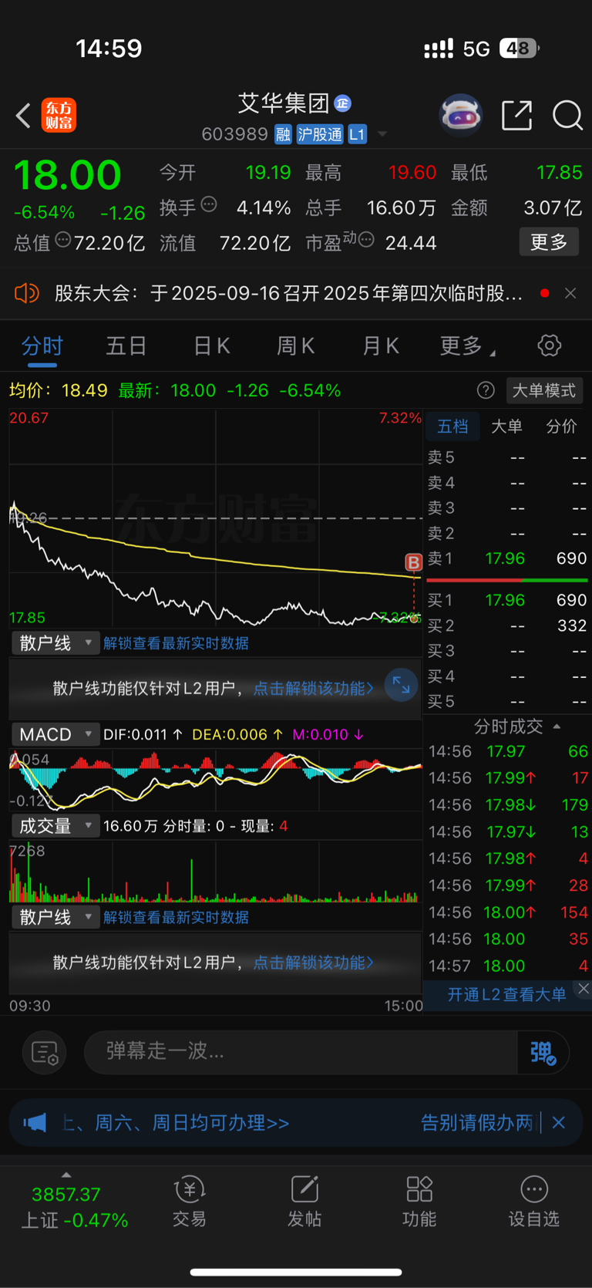Screen dimensions: 592x1288
Task: Open the robot assistant avatar
Action: [460, 116]
